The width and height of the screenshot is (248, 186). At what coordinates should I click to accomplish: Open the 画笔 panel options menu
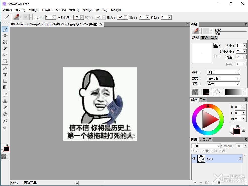(x=246, y=24)
